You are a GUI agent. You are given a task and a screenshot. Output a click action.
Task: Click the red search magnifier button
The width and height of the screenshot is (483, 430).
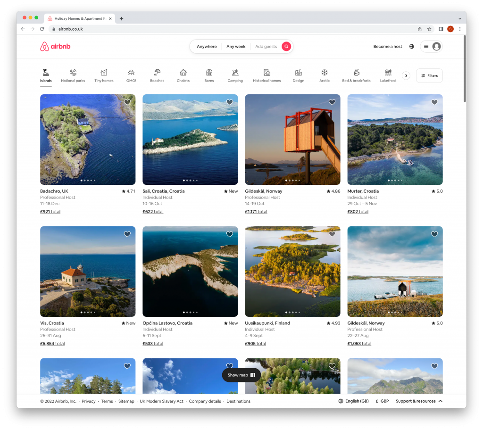point(286,46)
